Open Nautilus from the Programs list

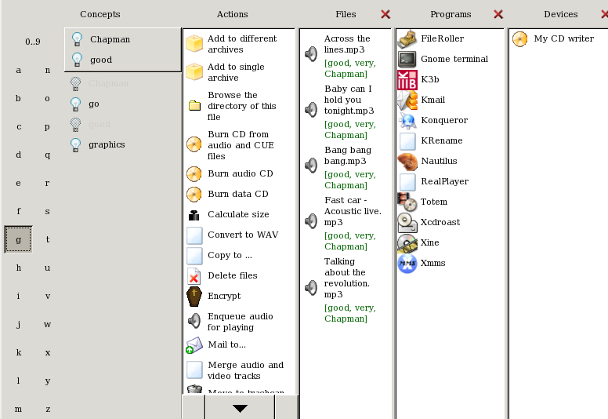pyautogui.click(x=407, y=161)
